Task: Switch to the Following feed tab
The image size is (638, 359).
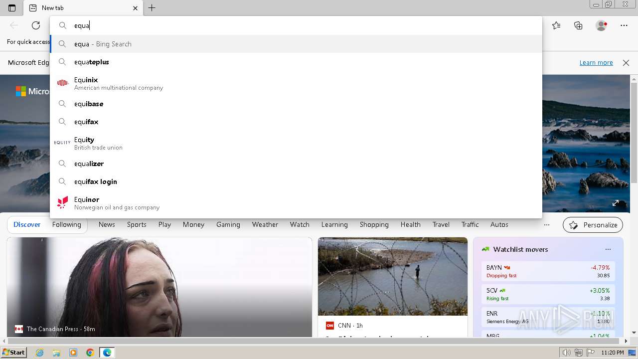Action: [x=67, y=225]
